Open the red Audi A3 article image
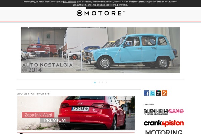The image size is (201, 134). 76,113
